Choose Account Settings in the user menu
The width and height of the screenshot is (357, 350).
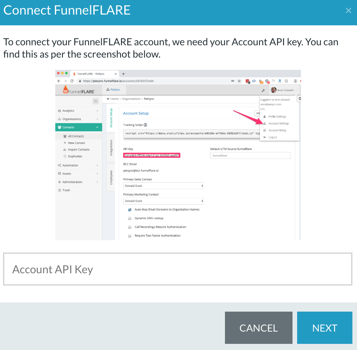278,124
